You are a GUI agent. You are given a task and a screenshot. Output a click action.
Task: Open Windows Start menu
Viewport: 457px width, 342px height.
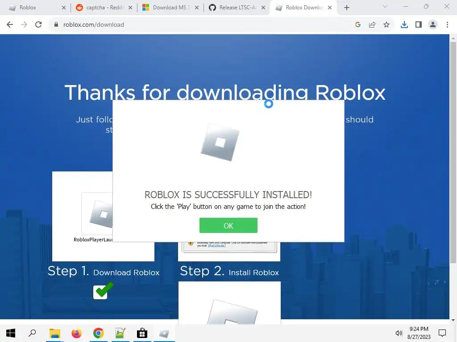click(11, 333)
